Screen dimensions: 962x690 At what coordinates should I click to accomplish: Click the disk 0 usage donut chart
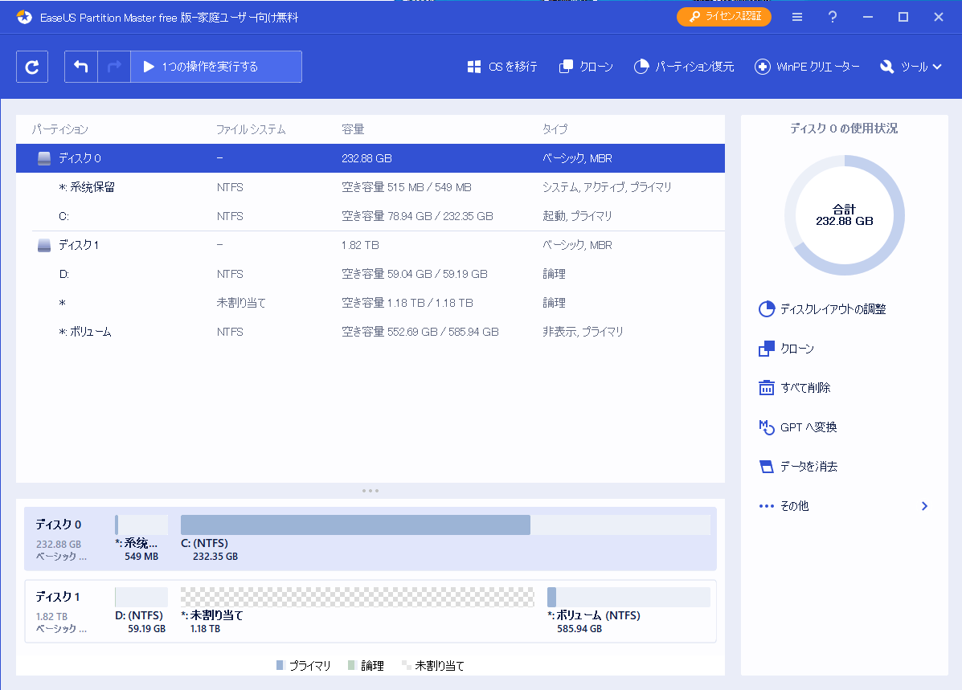click(844, 215)
